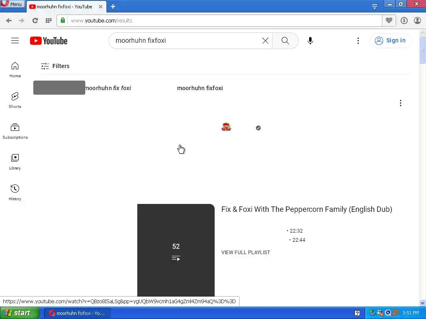
Task: Open History in sidebar
Action: tap(15, 193)
